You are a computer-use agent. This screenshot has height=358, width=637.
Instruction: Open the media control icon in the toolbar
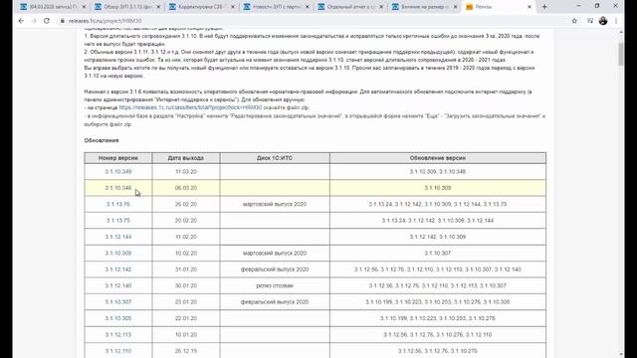(590, 21)
